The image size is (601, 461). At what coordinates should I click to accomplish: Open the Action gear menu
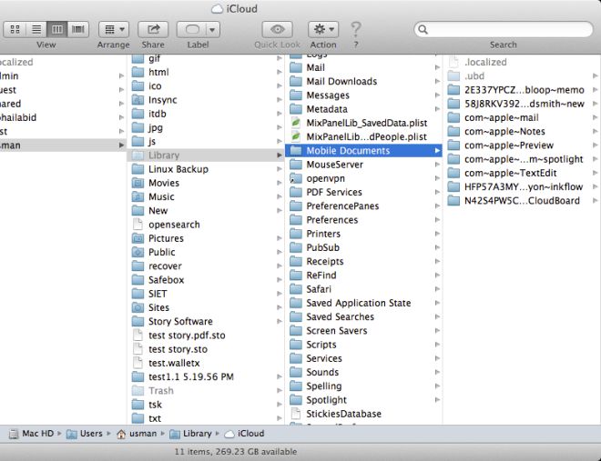click(x=323, y=29)
